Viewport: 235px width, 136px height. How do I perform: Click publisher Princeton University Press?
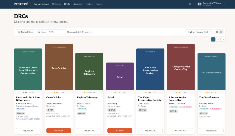pyautogui.click(x=27, y=106)
